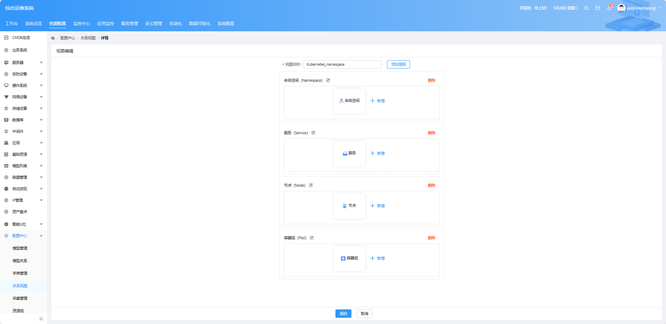This screenshot has width=666, height=324.
Task: Click the 服务器 sidebar icon
Action: (x=6, y=63)
